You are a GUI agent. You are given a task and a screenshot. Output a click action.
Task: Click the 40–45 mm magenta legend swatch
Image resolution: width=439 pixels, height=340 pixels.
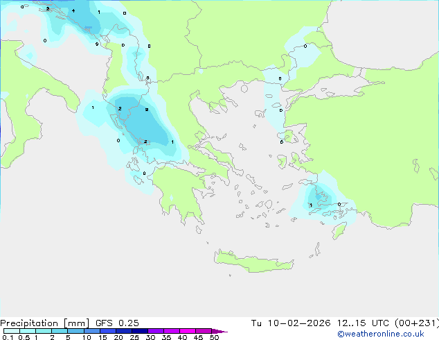pyautogui.click(x=188, y=331)
